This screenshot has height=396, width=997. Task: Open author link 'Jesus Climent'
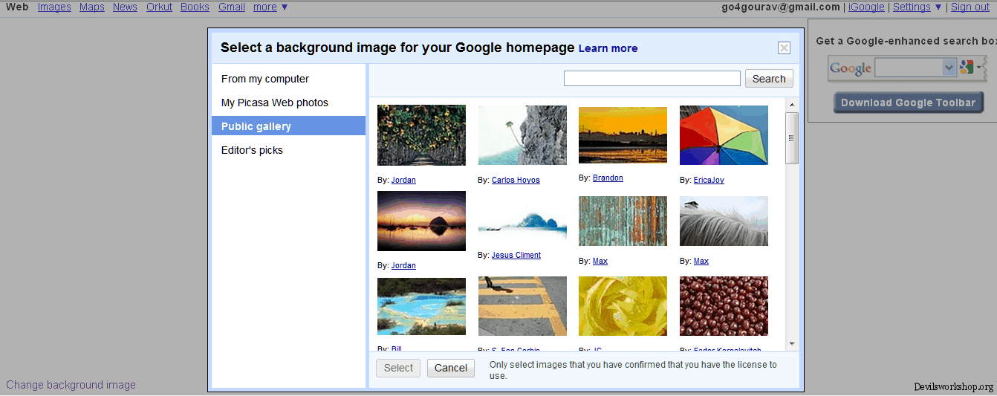click(516, 256)
